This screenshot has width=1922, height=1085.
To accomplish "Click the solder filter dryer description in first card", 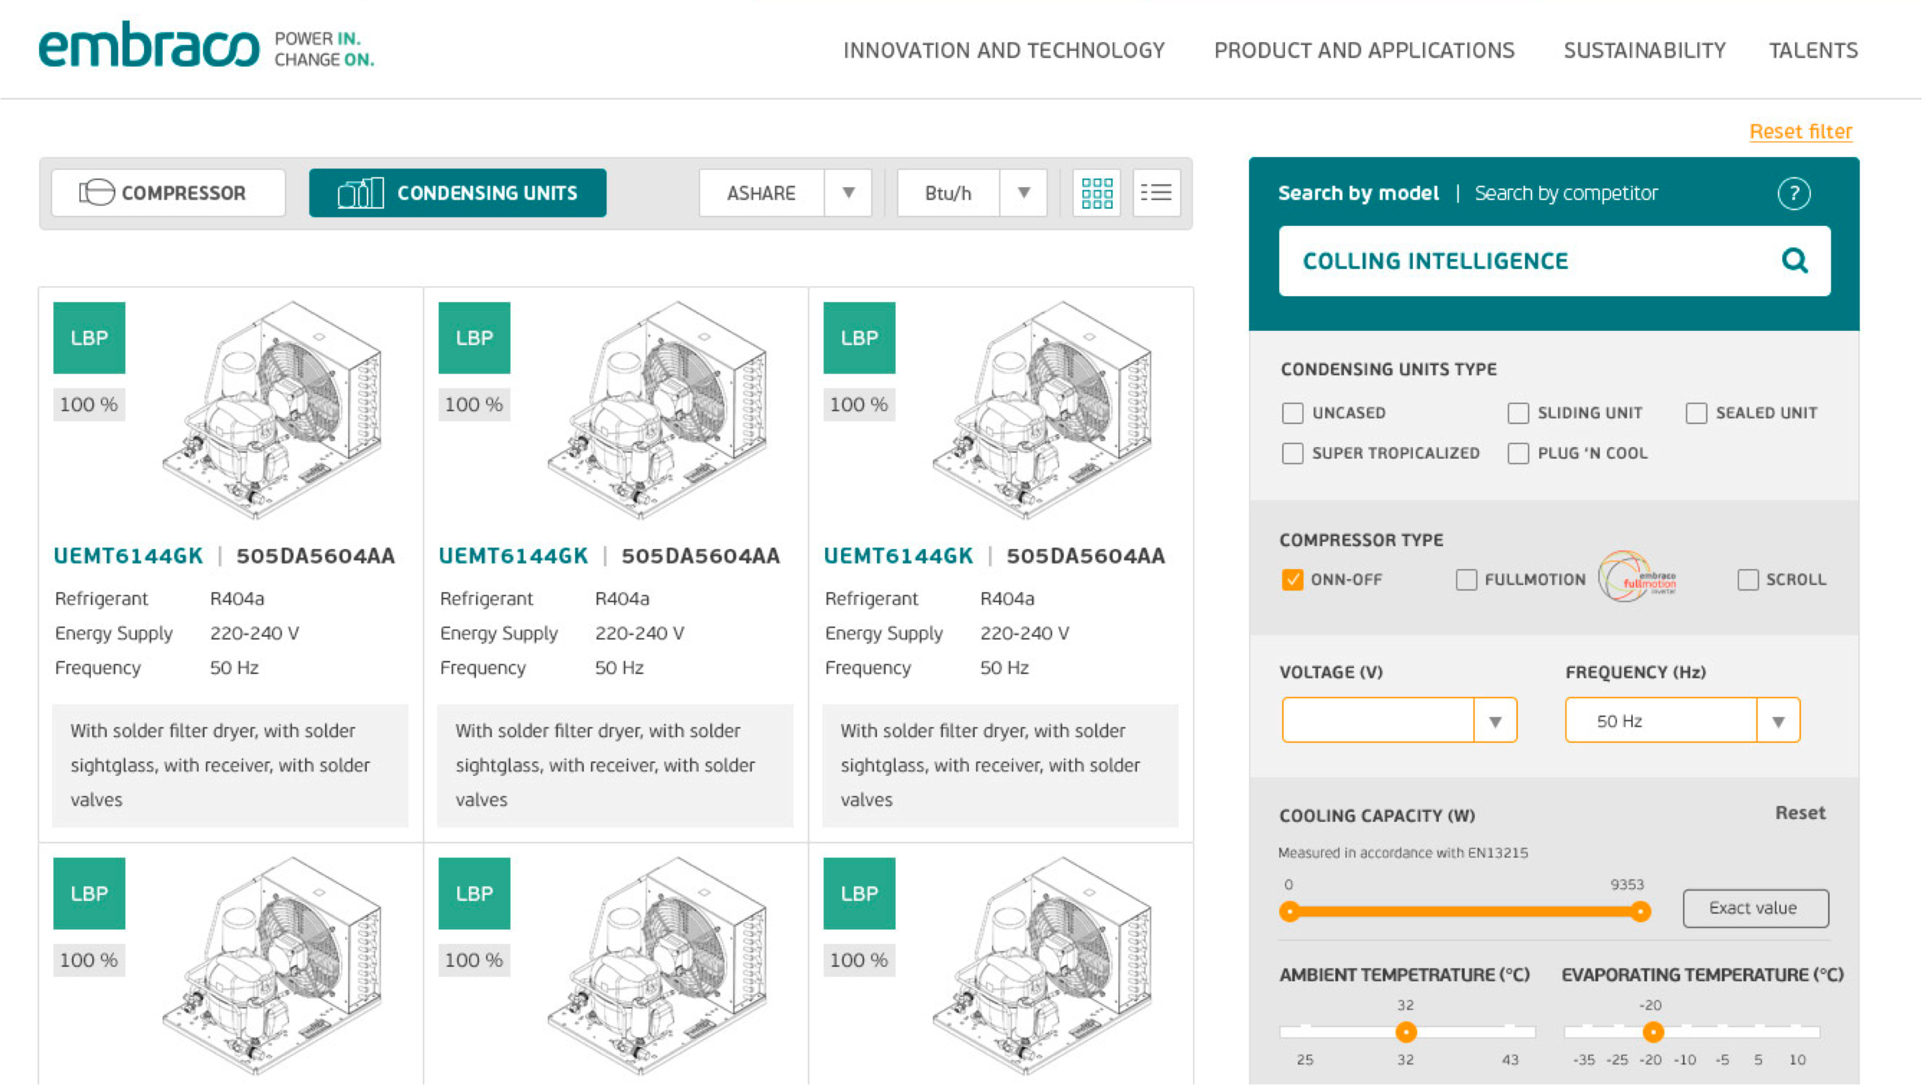I will point(230,765).
